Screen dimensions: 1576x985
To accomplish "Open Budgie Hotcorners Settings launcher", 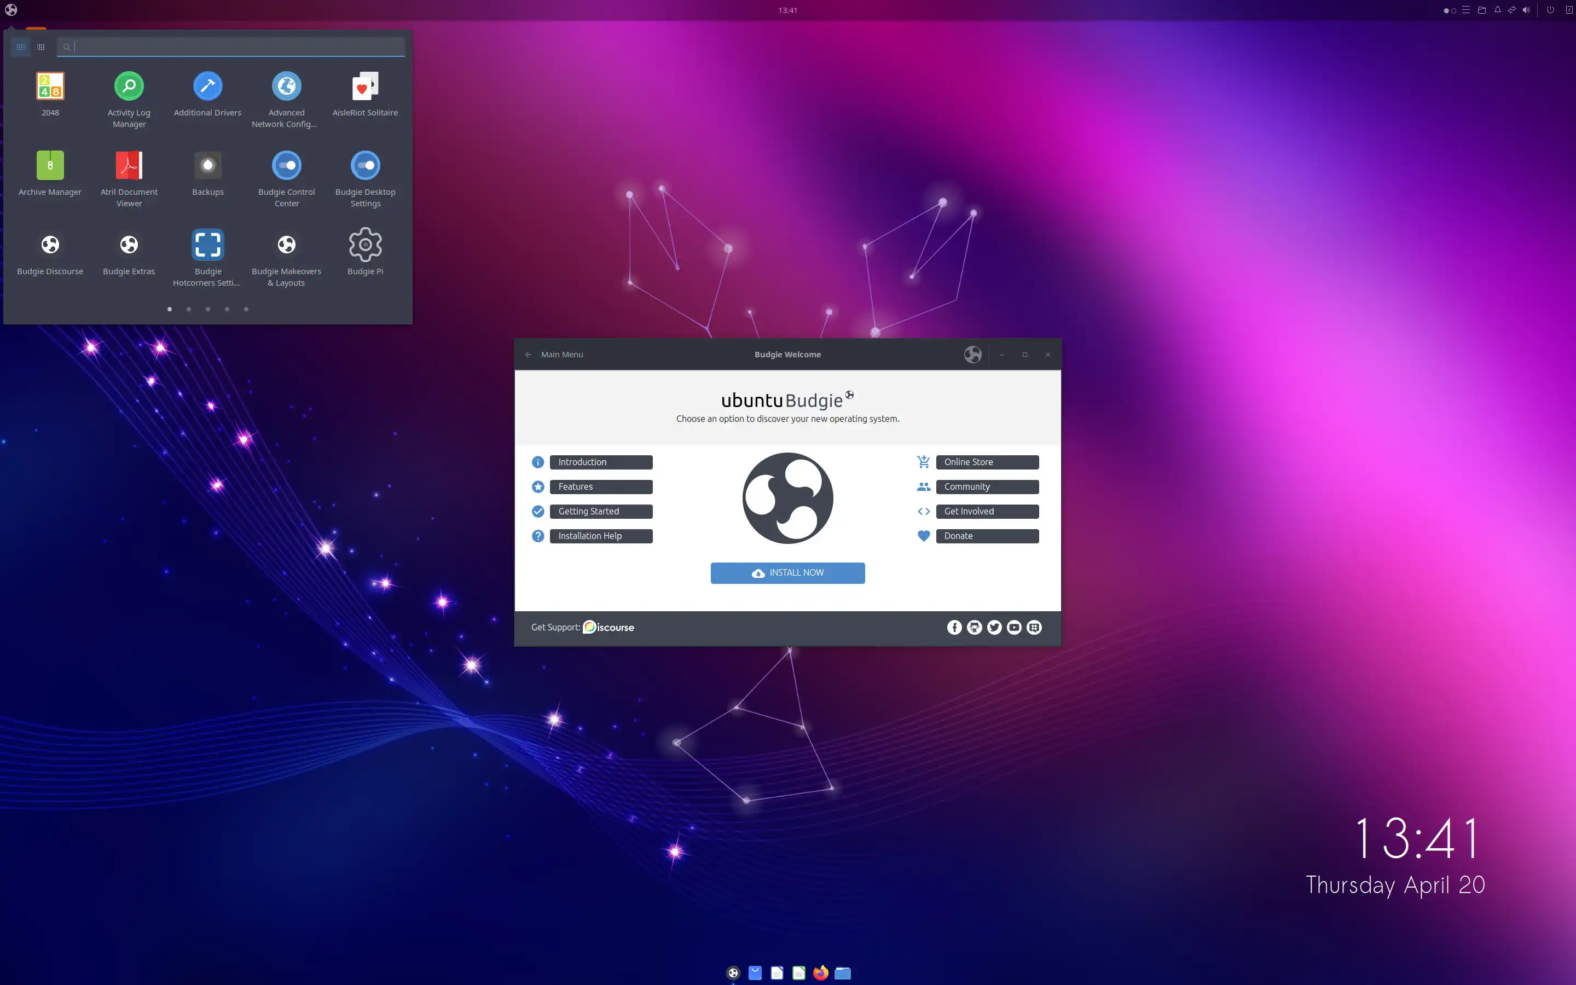I will (208, 245).
